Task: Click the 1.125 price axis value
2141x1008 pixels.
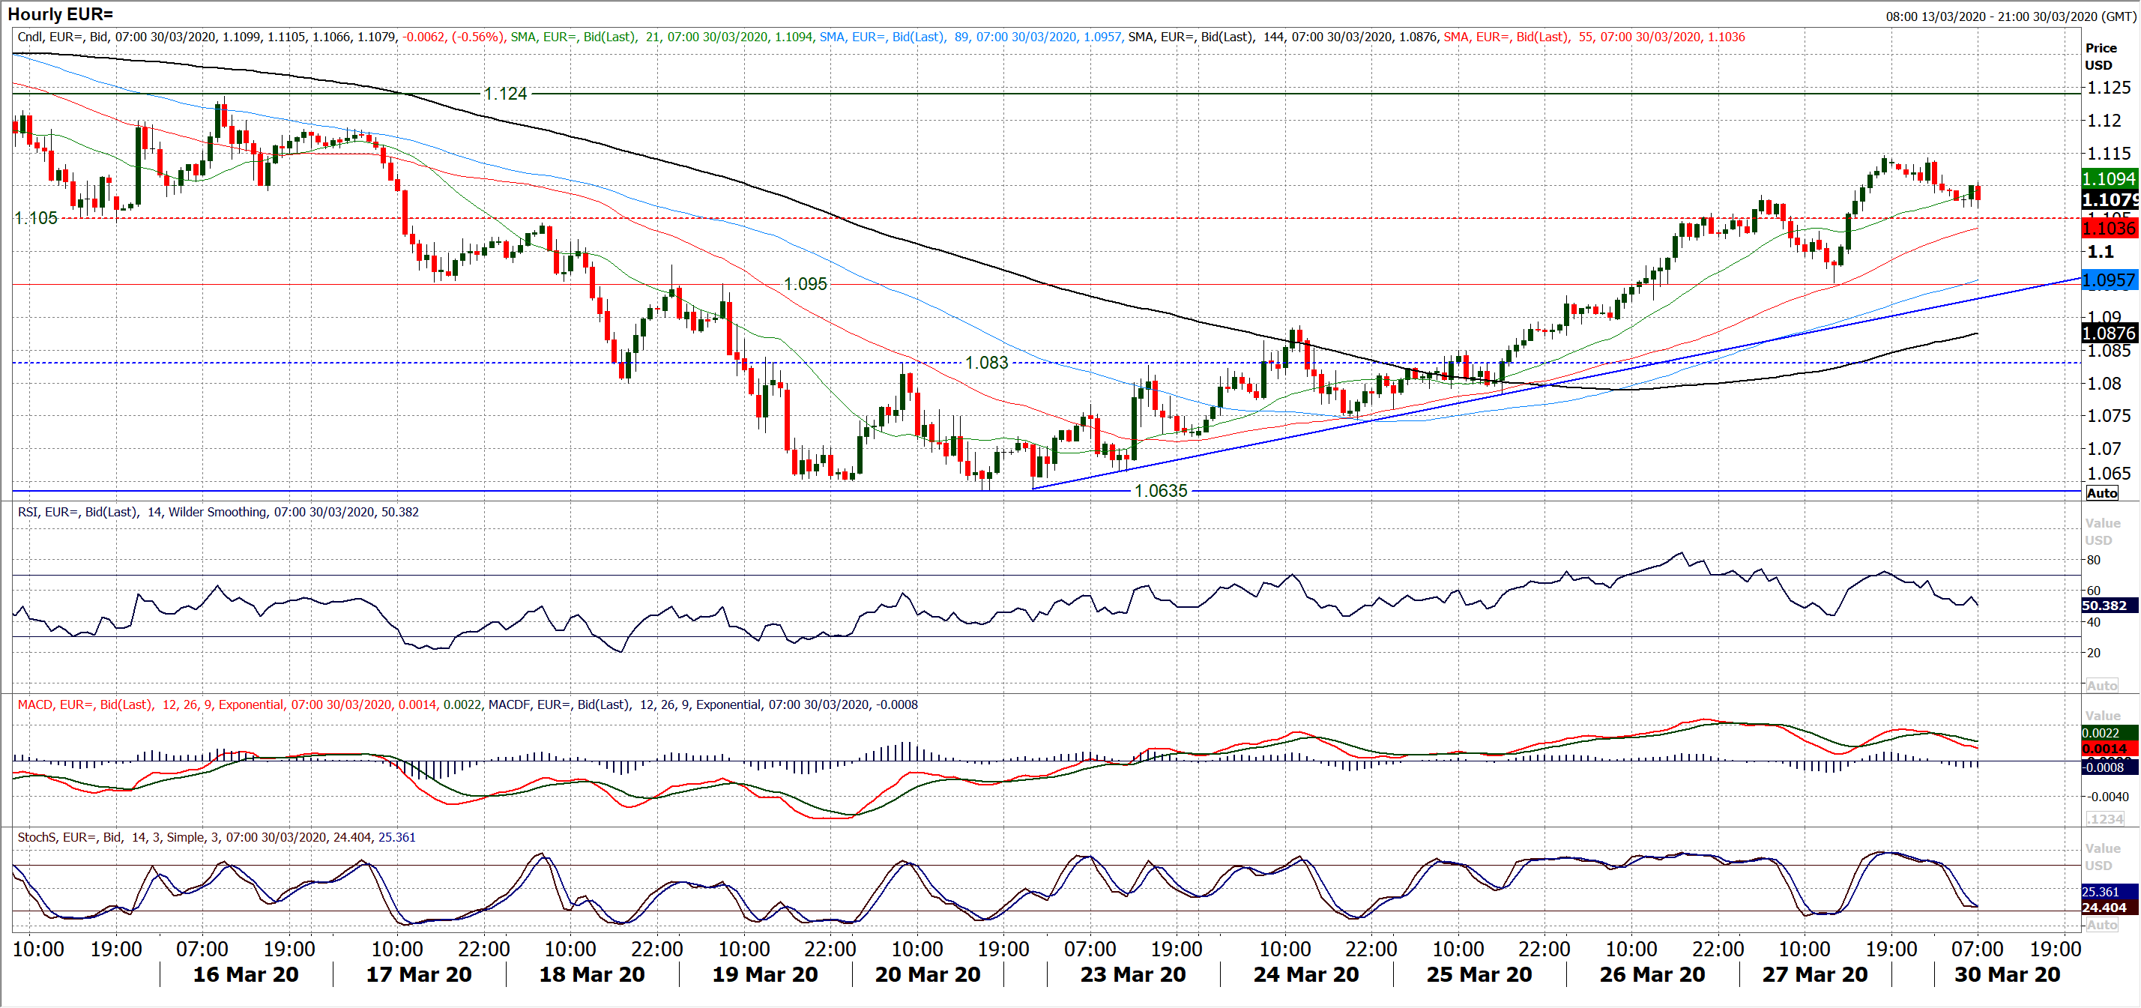Action: pos(2110,87)
